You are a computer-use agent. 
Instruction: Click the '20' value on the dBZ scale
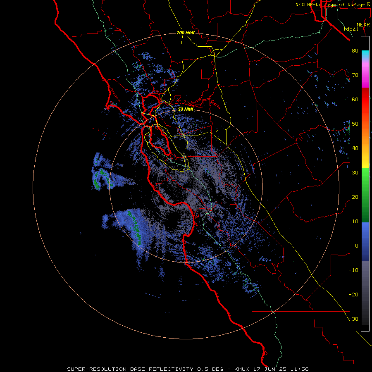click(x=355, y=197)
